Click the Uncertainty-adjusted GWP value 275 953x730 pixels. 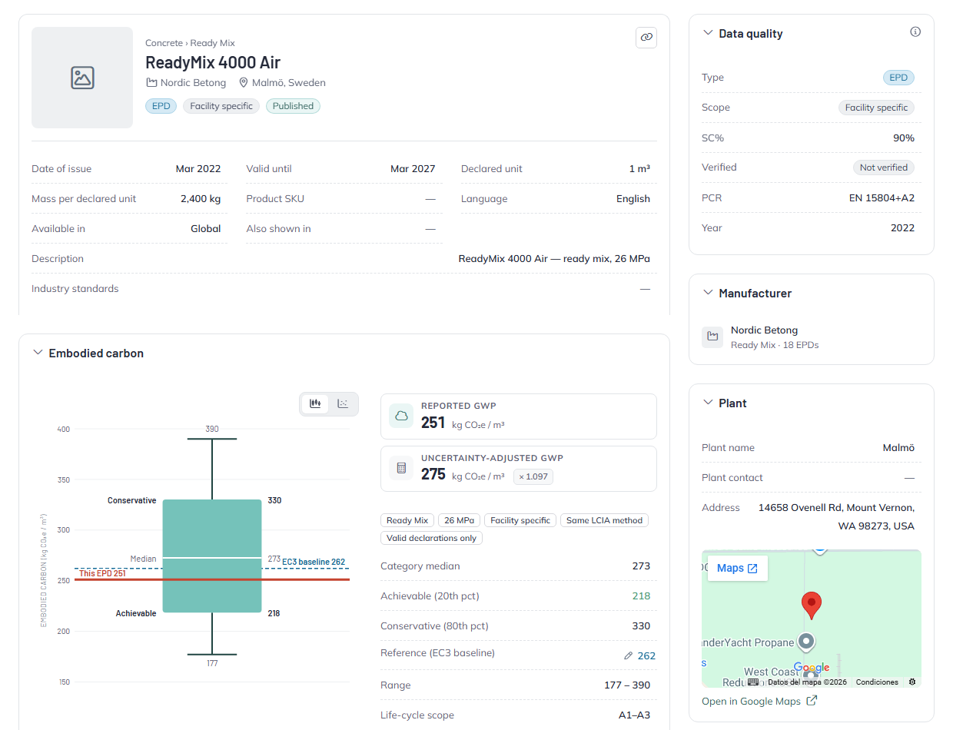(433, 474)
